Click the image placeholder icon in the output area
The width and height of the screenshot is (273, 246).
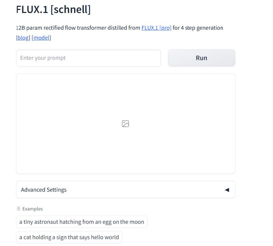tap(125, 124)
